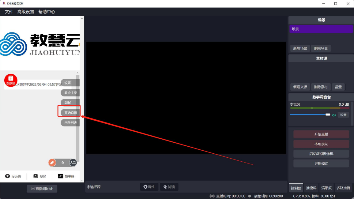This screenshot has width=354, height=199.
Task: Switch to the 推流码 tab
Action: (311, 188)
